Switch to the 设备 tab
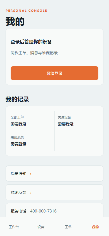This screenshot has height=236, width=109. pyautogui.click(x=41, y=227)
